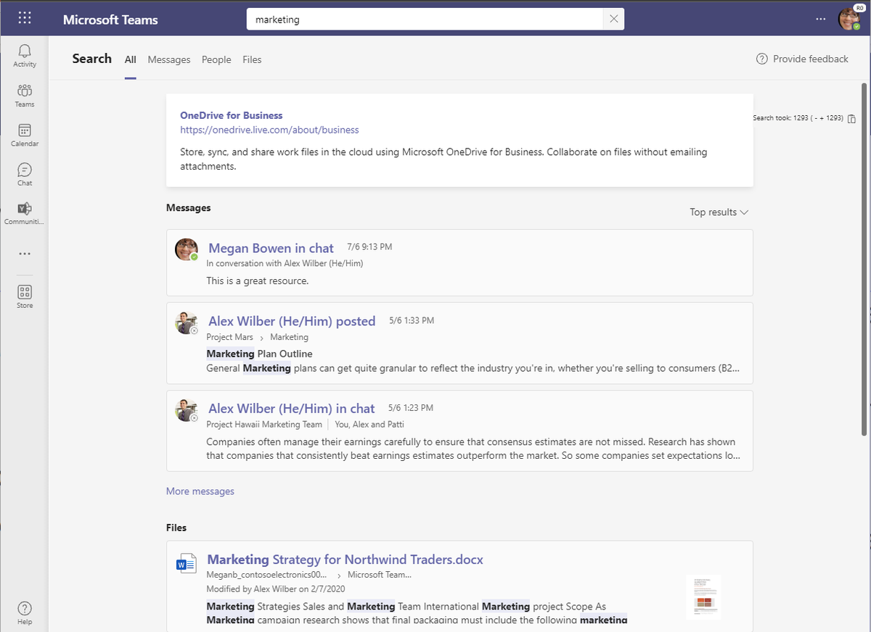This screenshot has width=871, height=632.
Task: Click 'In conversation with Alex Wilber' text
Action: click(285, 264)
